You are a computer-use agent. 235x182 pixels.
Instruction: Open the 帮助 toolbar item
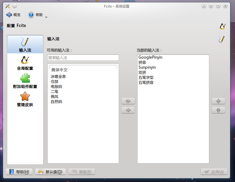click(35, 15)
